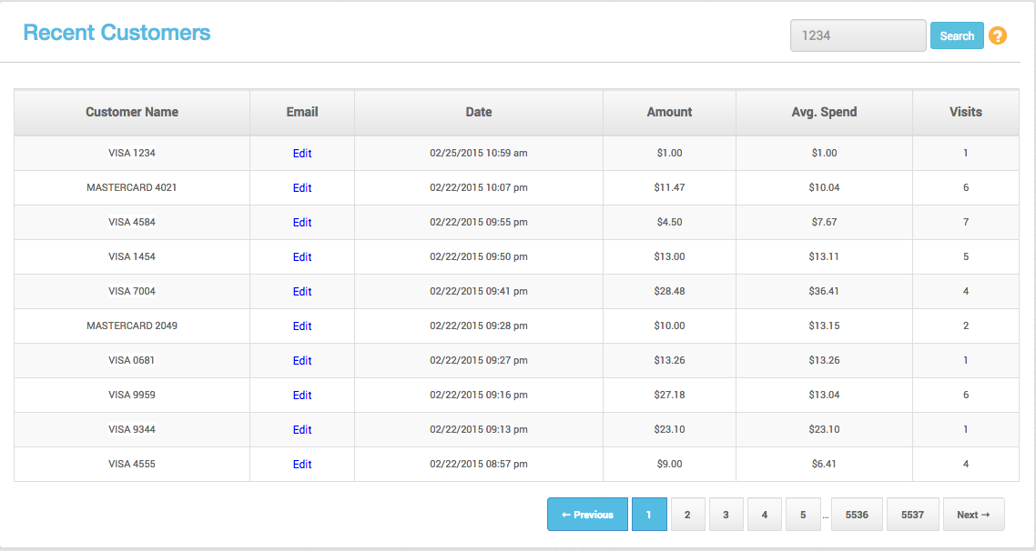Click Edit email for VISA 1454
Viewport: 1036px width, 551px height.
coord(302,256)
